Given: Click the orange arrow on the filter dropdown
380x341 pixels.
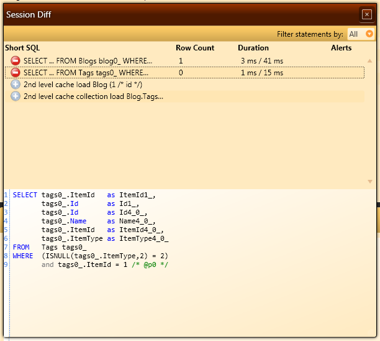Looking at the screenshot, I should point(369,34).
